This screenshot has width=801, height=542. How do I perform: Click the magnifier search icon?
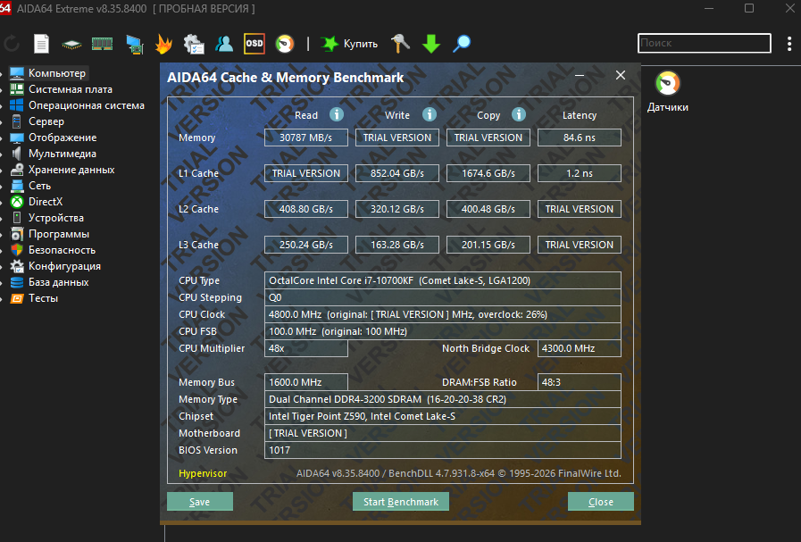point(462,44)
